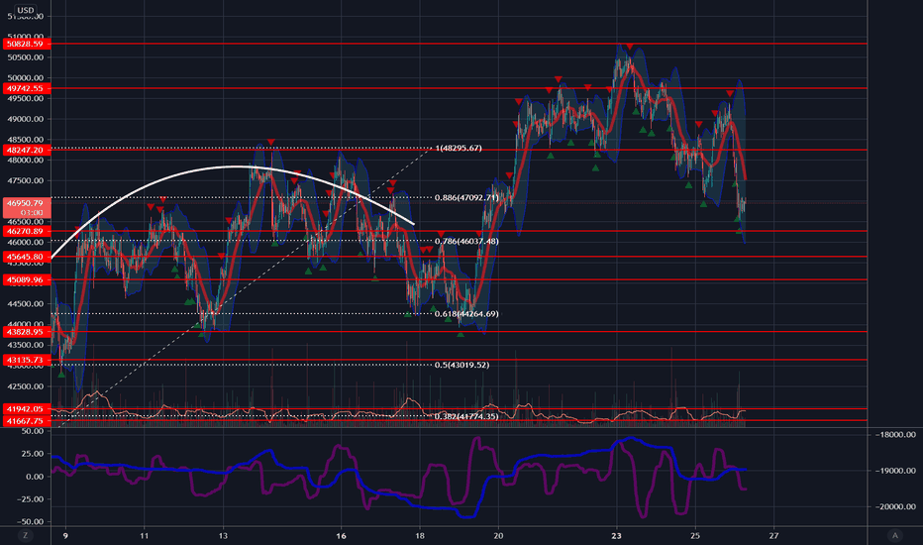The width and height of the screenshot is (923, 545).
Task: Select the 49742.55 red price label
Action: pos(27,88)
